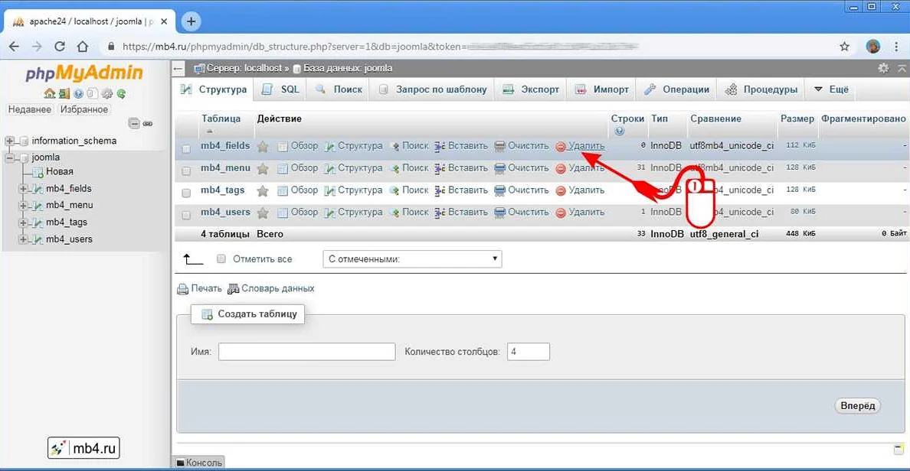Click Очистить for the mb4_users table
The height and width of the screenshot is (471, 910).
527,212
